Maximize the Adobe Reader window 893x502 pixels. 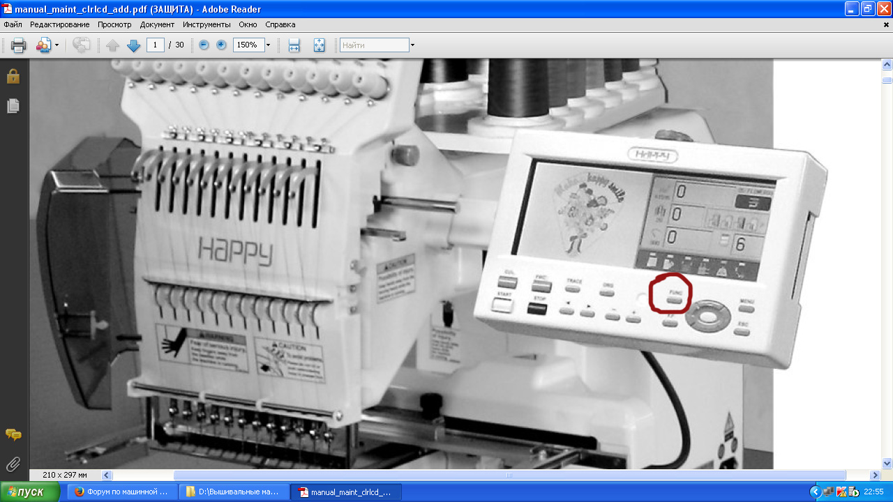[868, 8]
